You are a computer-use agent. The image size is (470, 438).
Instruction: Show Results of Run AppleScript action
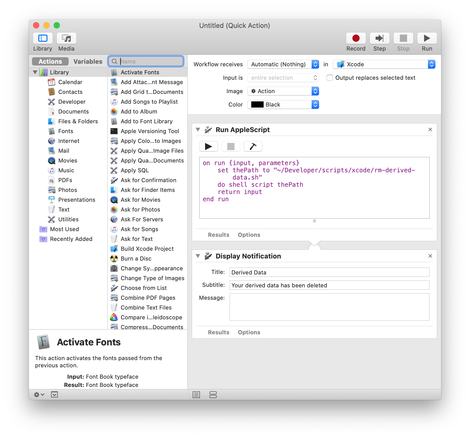[x=218, y=235]
